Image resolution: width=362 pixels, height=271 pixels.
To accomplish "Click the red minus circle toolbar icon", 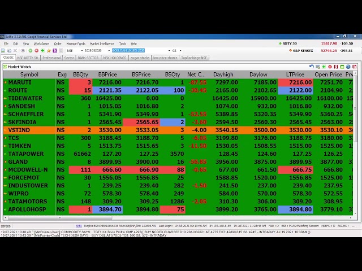I will (36, 50).
